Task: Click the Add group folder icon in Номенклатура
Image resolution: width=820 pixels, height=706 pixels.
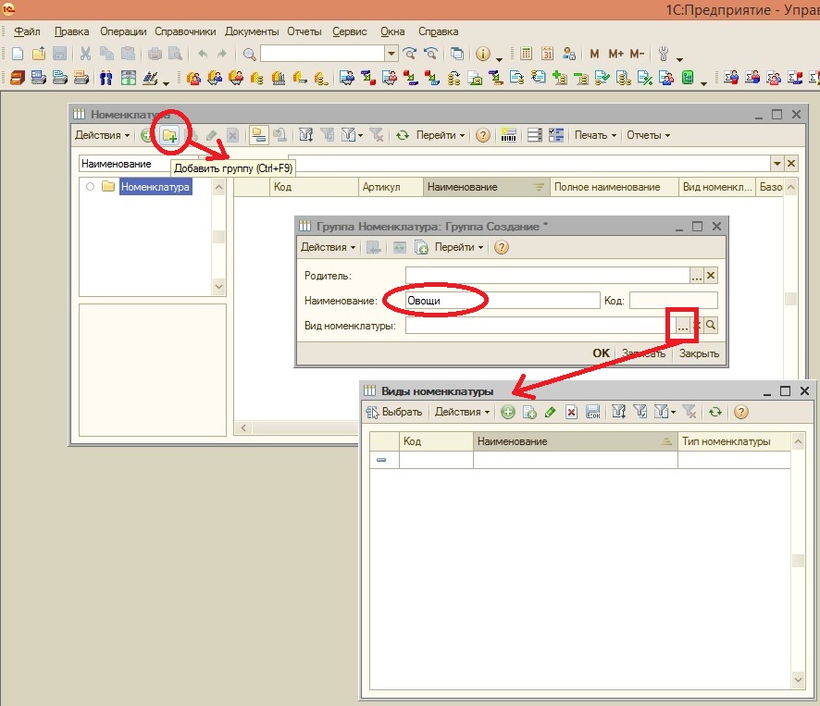Action: click(x=169, y=135)
